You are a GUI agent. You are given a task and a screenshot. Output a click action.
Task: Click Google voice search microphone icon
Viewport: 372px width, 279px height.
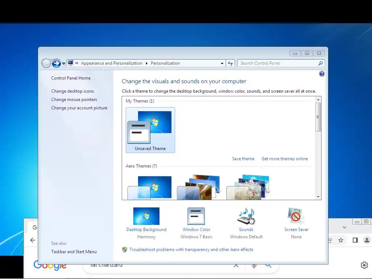click(x=254, y=266)
